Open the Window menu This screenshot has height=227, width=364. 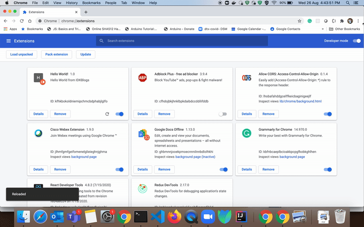(x=138, y=3)
